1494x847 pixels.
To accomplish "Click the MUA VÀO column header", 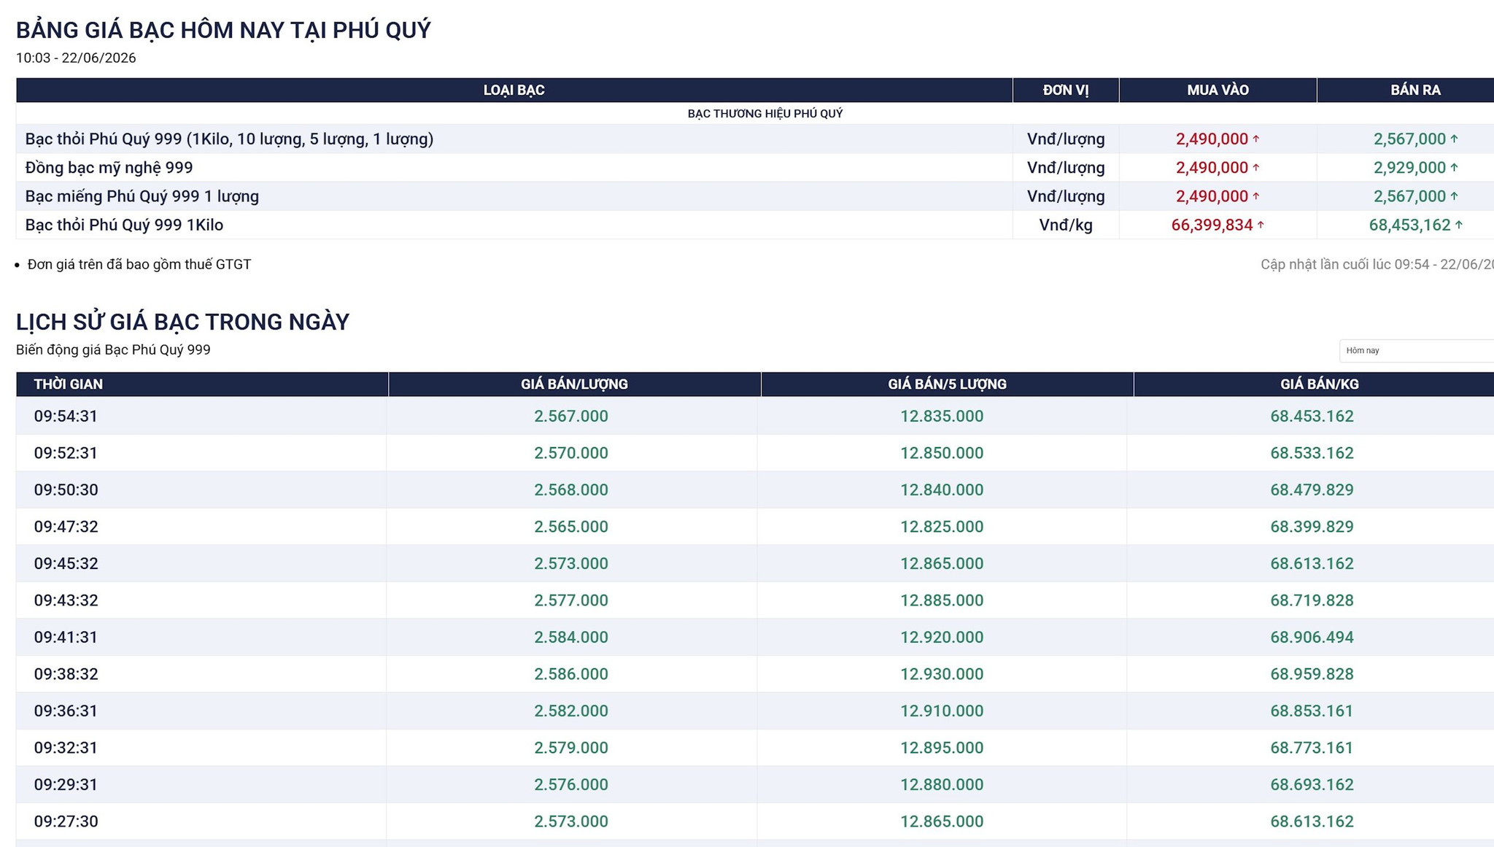I will click(x=1218, y=90).
